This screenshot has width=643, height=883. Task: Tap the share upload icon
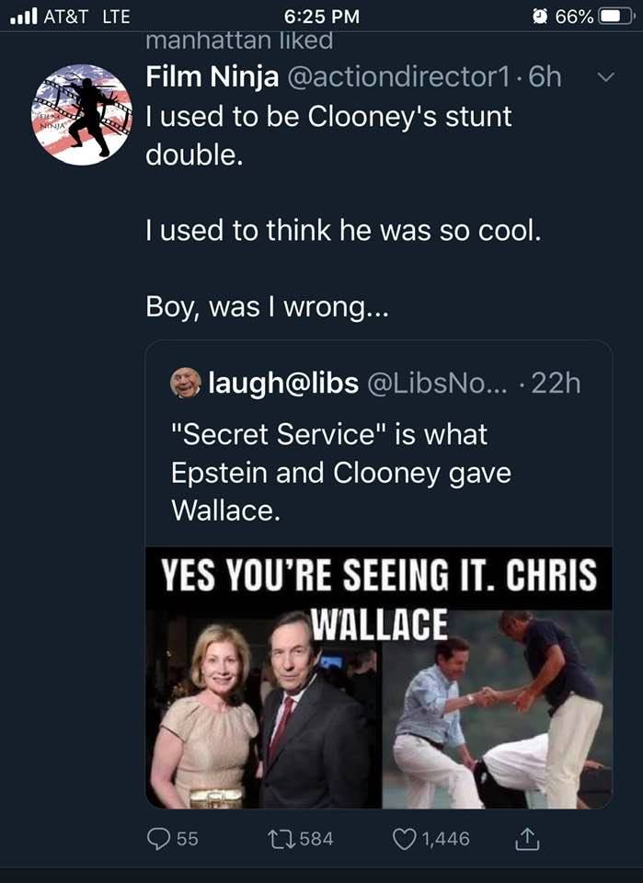528,838
